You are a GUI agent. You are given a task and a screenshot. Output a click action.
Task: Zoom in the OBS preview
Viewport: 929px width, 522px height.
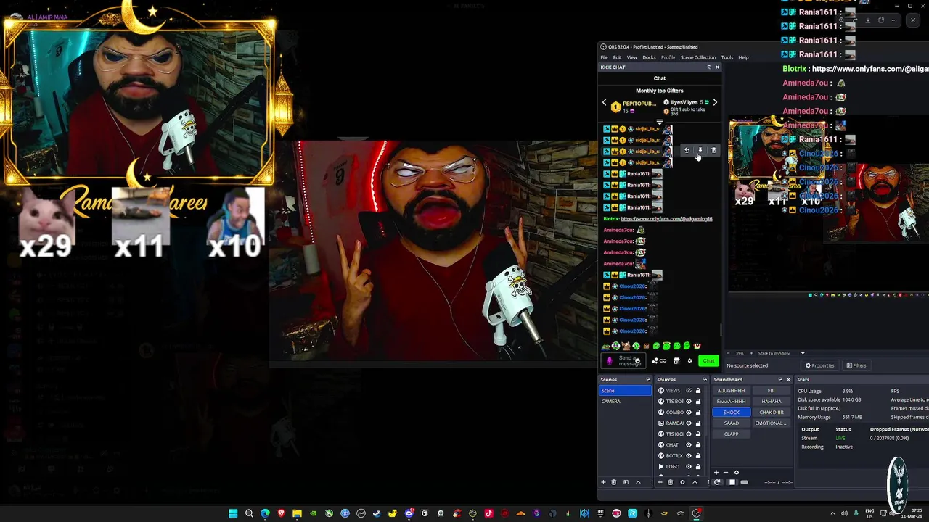pos(751,353)
